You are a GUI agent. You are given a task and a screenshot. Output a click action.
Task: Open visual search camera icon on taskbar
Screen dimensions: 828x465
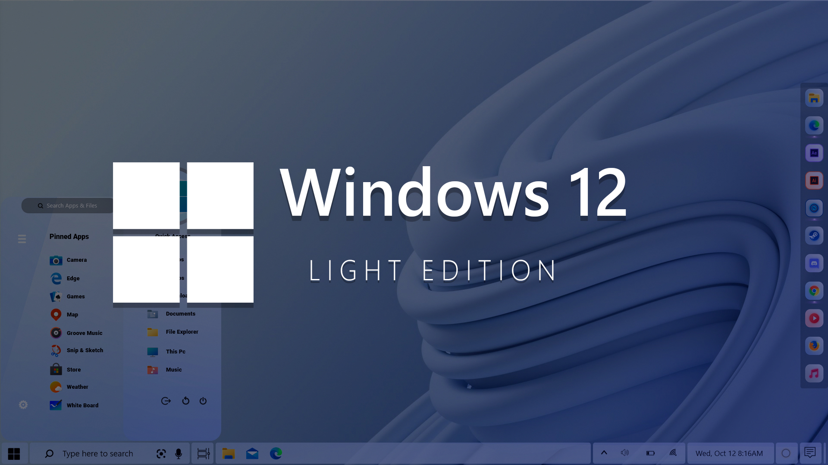click(x=161, y=453)
